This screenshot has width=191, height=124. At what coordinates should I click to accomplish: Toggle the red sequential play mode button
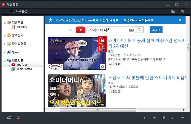point(18,118)
